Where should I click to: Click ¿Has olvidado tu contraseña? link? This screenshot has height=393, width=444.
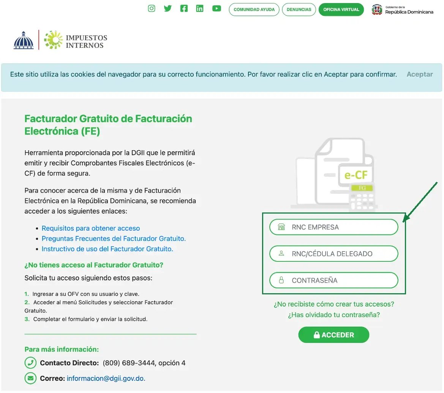click(x=334, y=315)
